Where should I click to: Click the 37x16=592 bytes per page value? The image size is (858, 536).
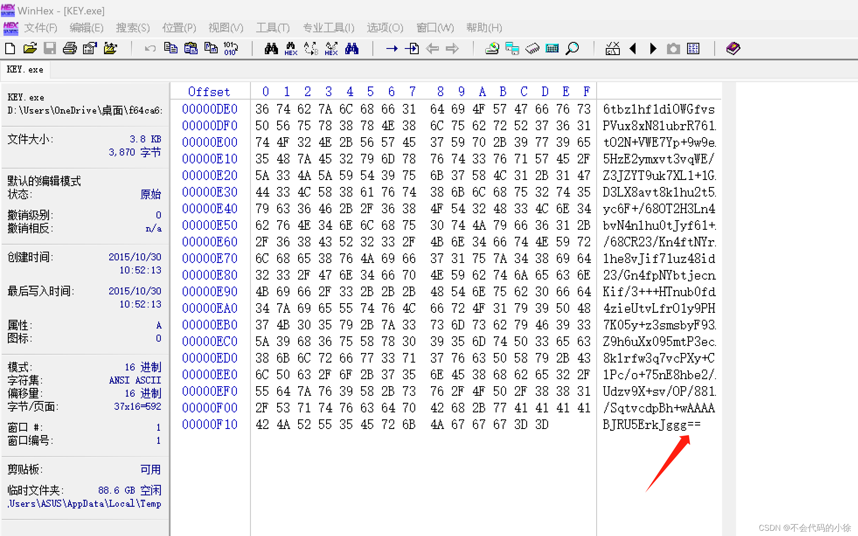[138, 406]
